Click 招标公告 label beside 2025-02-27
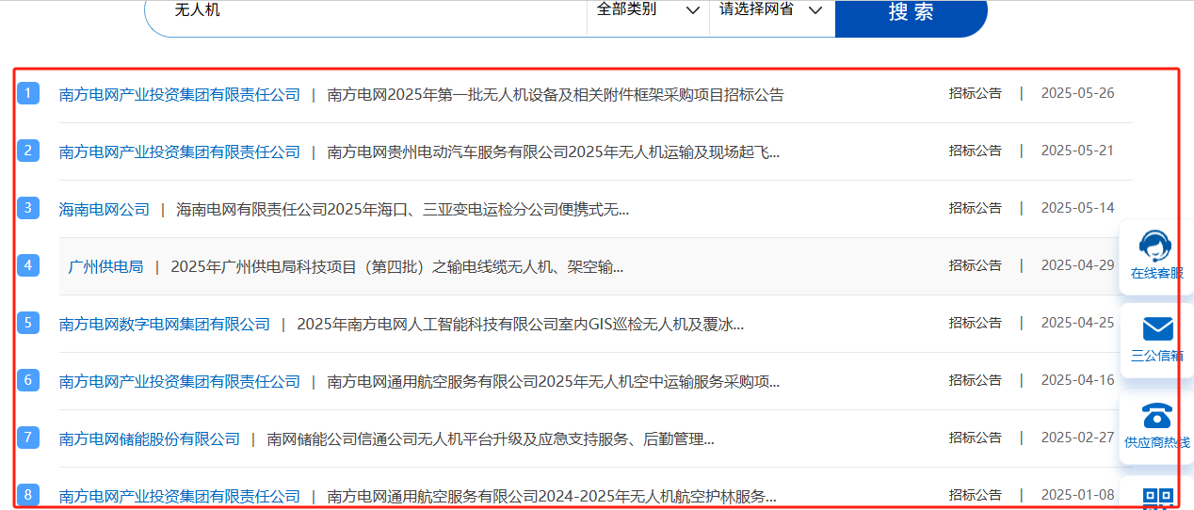Screen dimensions: 1194x510 coord(976,438)
